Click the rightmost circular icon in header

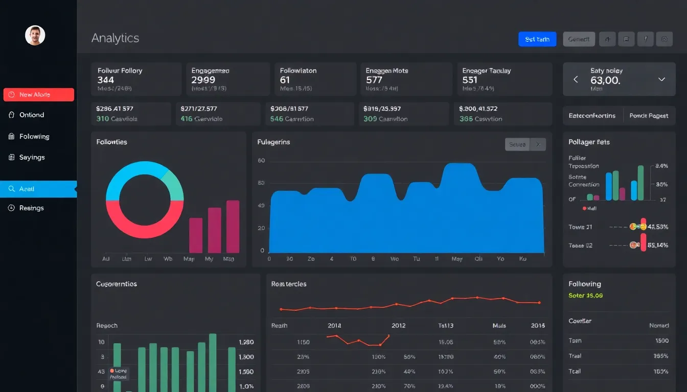pos(665,39)
